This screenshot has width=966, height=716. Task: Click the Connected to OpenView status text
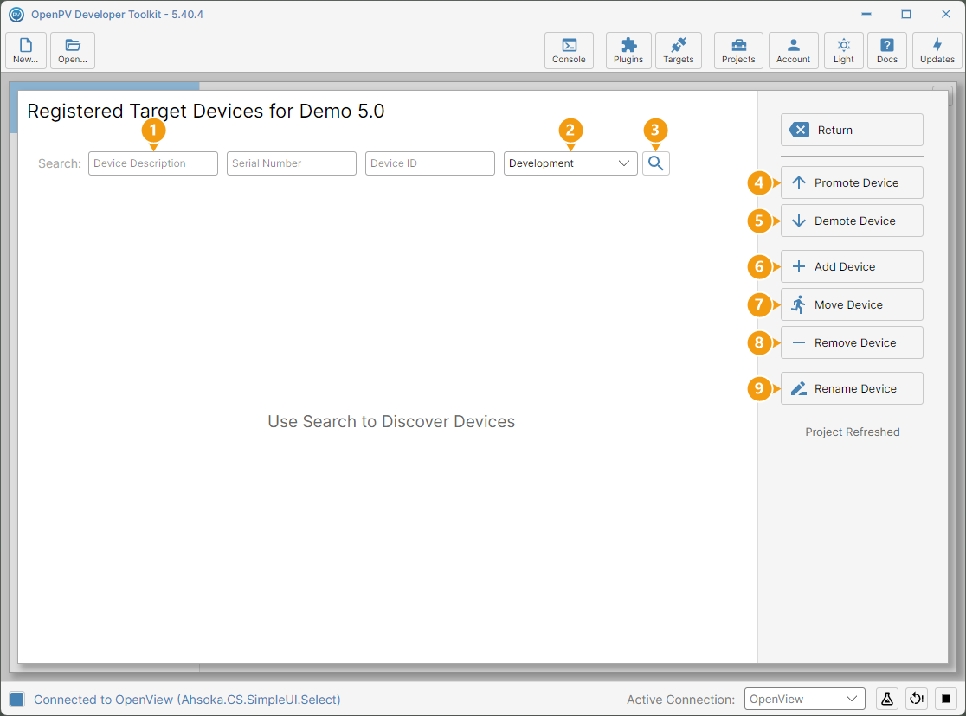[x=187, y=700]
